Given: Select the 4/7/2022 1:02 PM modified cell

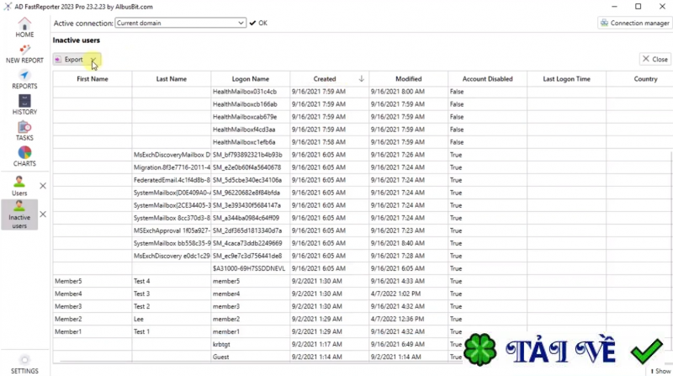Looking at the screenshot, I should [x=408, y=294].
